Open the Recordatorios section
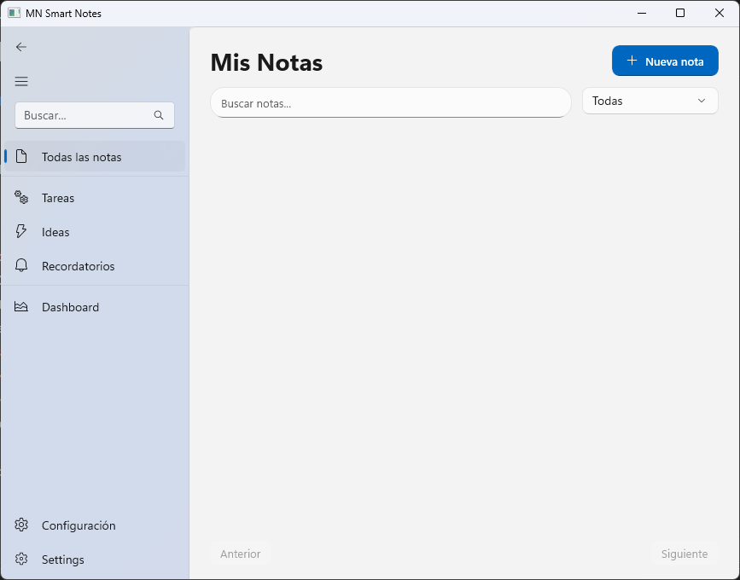This screenshot has width=740, height=580. (x=95, y=266)
